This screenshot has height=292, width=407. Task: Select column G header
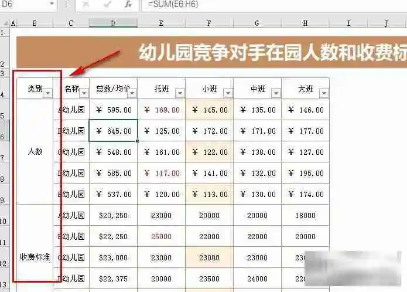(257, 23)
